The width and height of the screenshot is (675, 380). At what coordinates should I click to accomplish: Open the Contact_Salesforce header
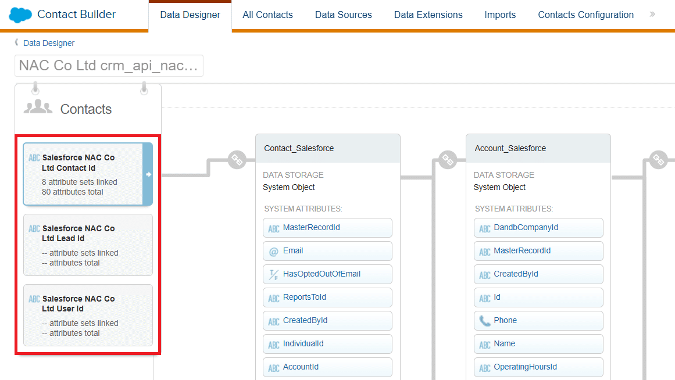pyautogui.click(x=327, y=149)
